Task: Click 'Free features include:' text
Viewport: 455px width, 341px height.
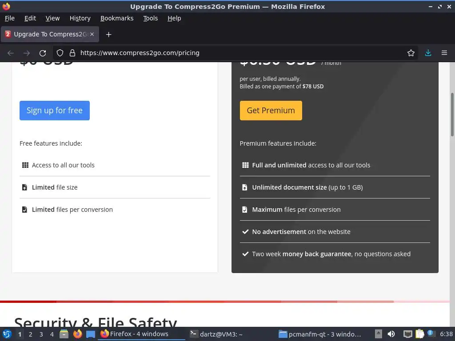Action: pyautogui.click(x=51, y=143)
